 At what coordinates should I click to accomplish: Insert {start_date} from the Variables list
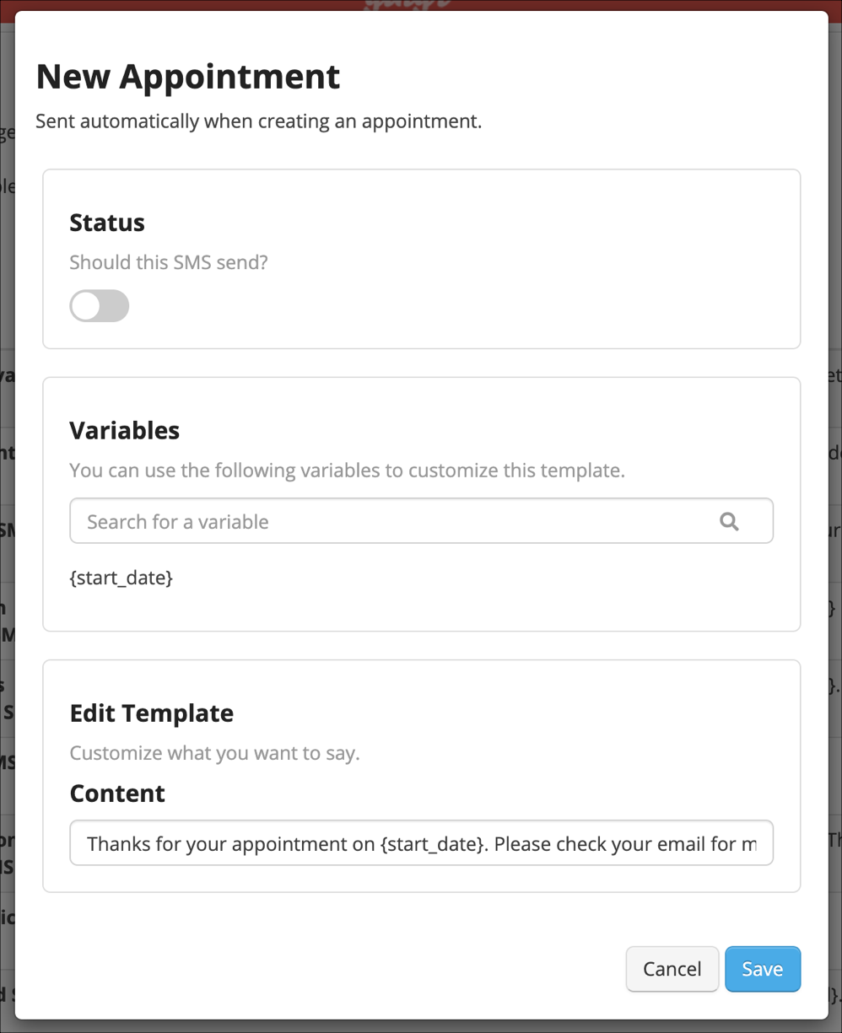click(x=121, y=578)
